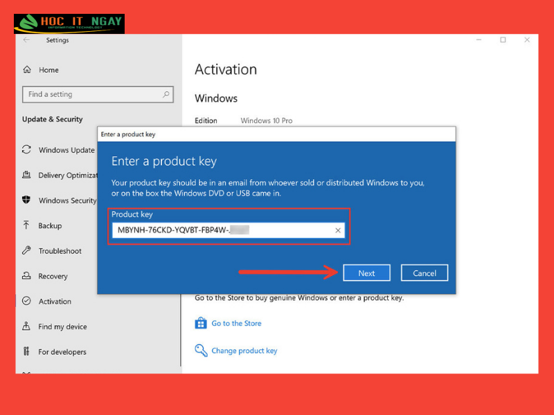Go back with the Settings arrow
This screenshot has width=554, height=415.
26,40
